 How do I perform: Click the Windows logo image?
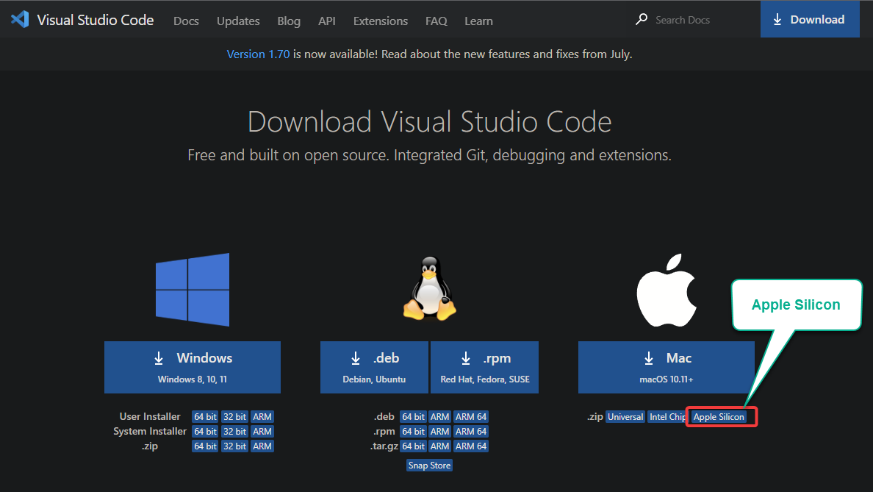pyautogui.click(x=193, y=289)
